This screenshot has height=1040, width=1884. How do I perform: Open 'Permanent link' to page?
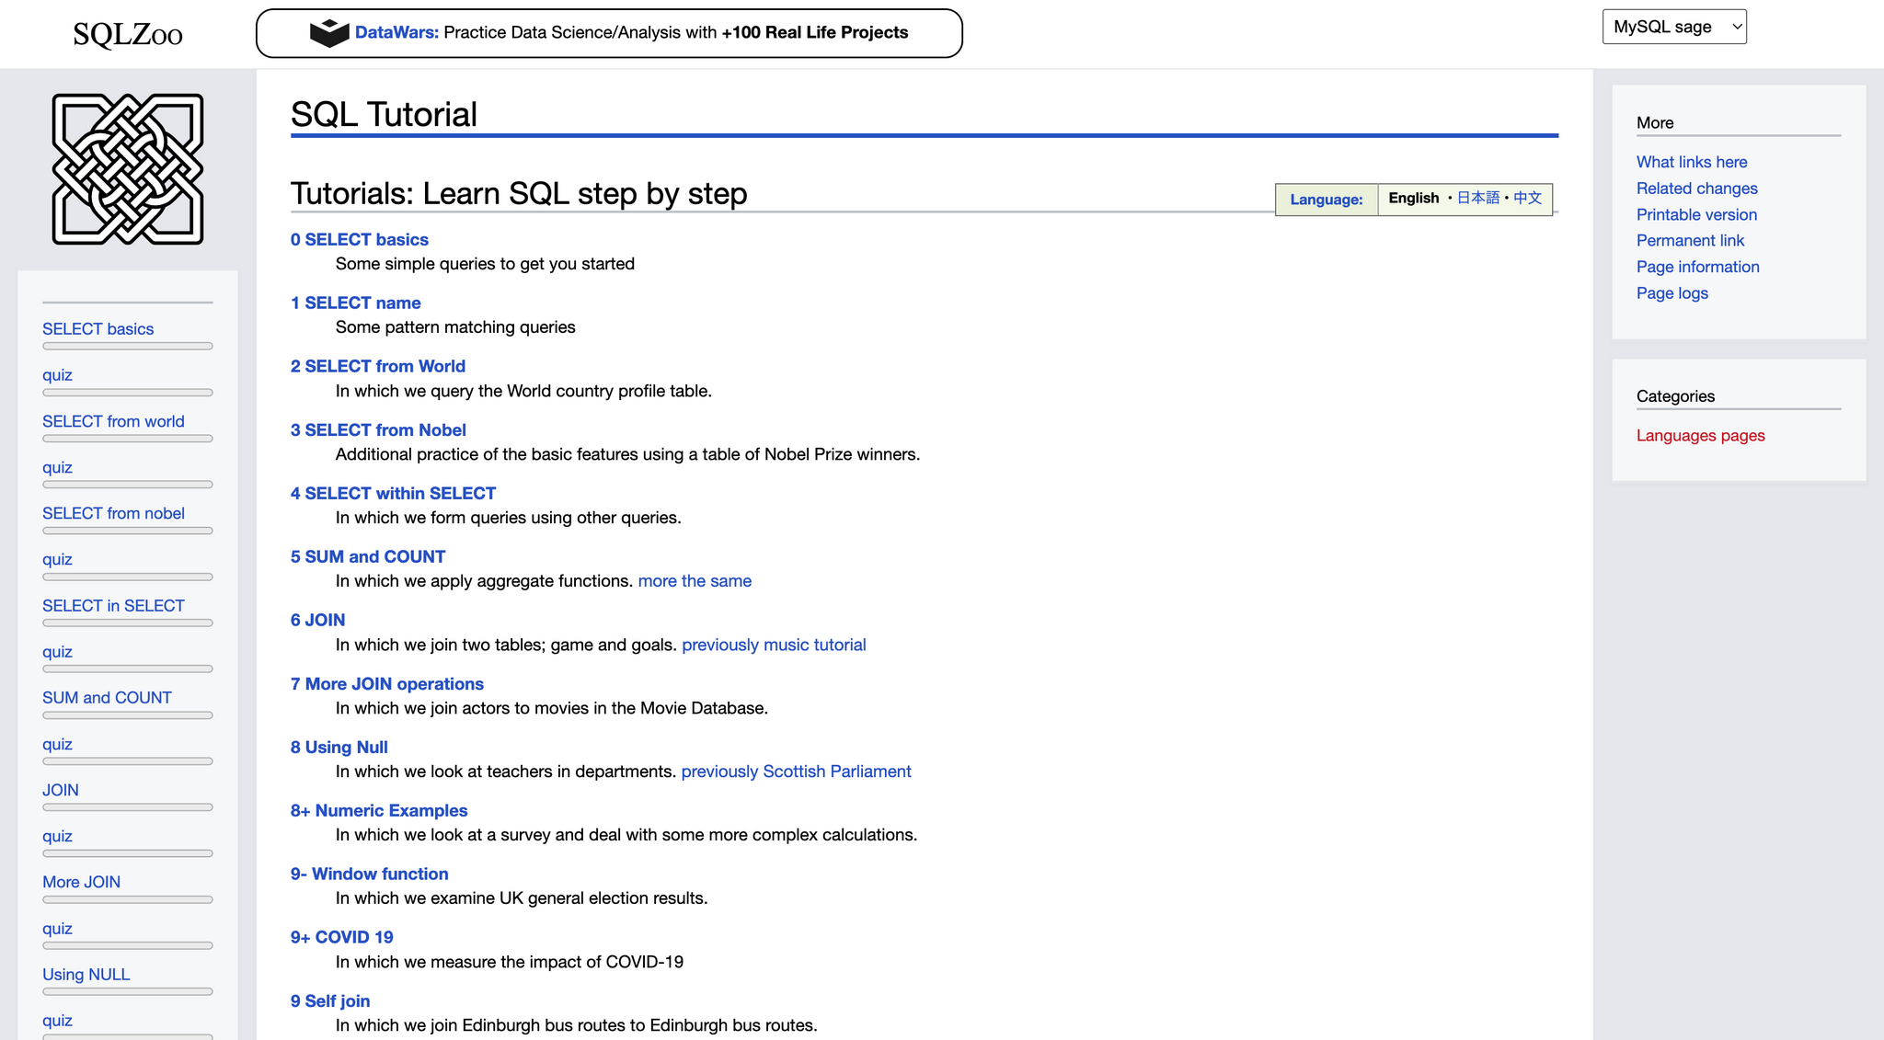(x=1690, y=241)
